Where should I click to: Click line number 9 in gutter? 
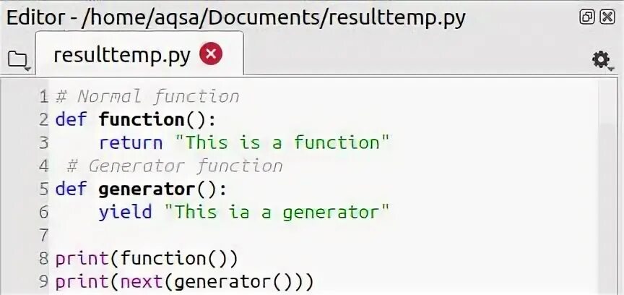(x=43, y=281)
